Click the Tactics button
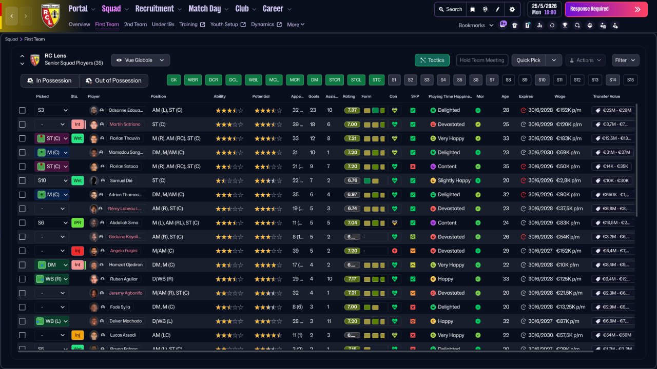This screenshot has height=369, width=657. coord(432,60)
